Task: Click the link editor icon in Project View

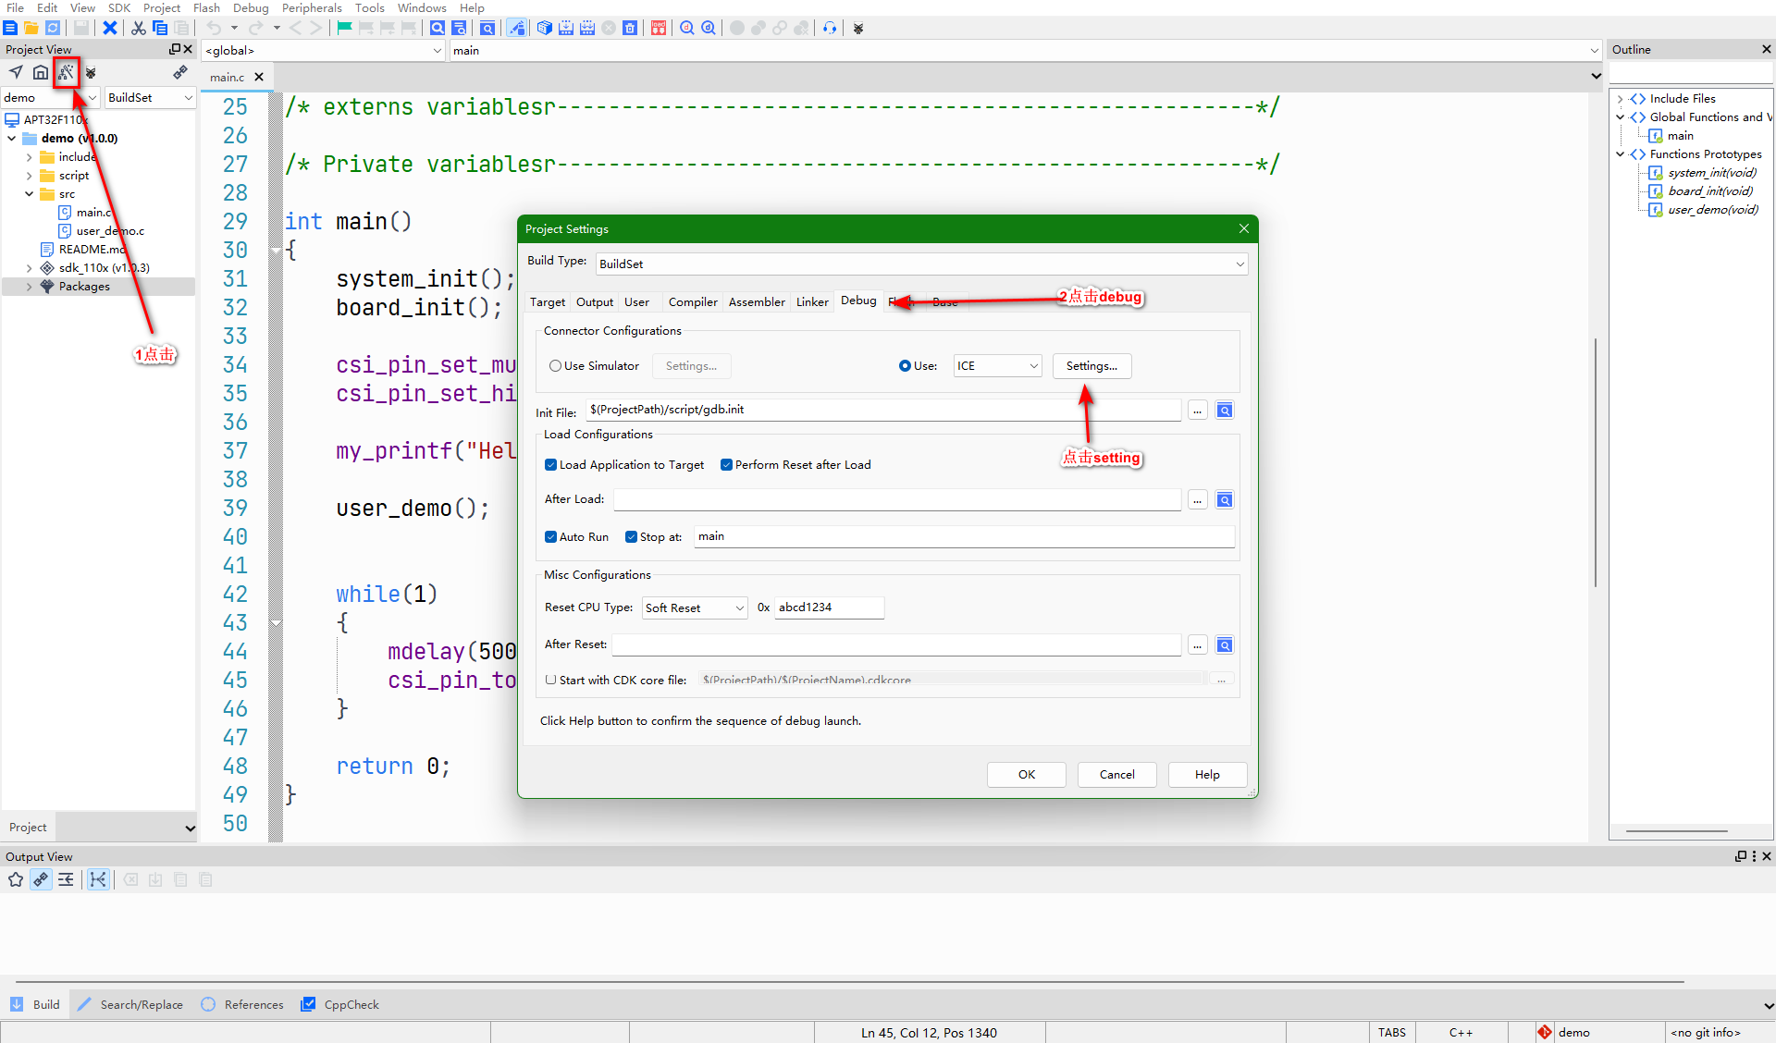Action: tap(180, 72)
